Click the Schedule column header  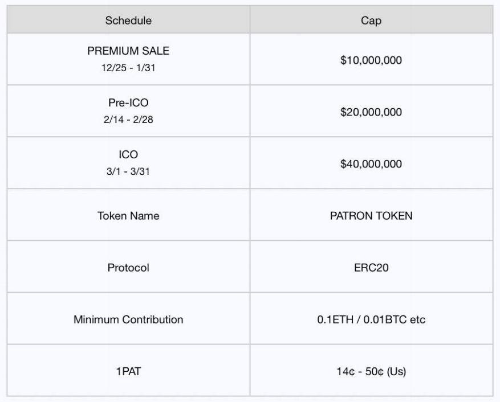click(128, 20)
